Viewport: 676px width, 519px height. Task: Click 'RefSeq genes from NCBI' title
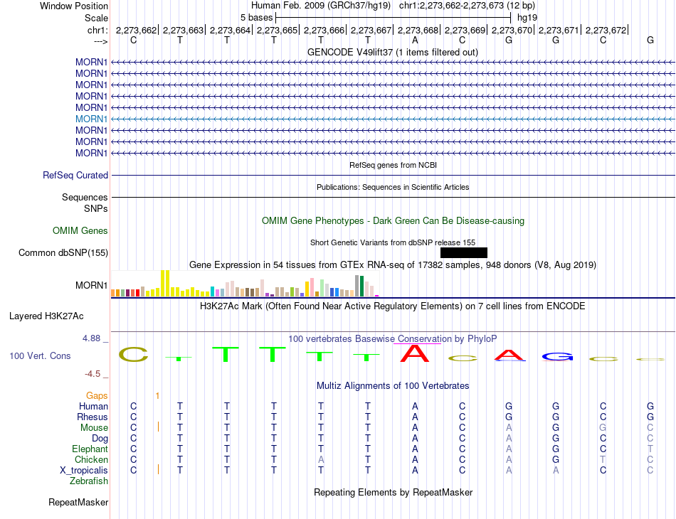(x=393, y=166)
